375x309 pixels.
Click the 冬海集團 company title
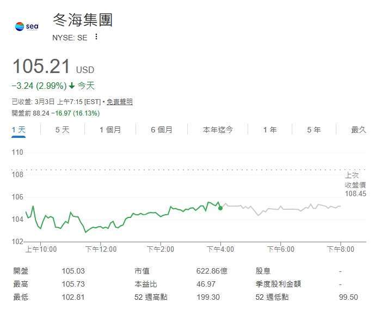coord(83,21)
